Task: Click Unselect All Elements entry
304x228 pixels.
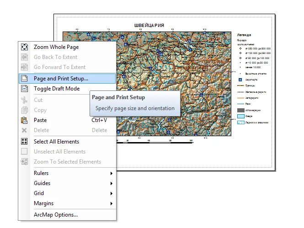Action: pos(67,152)
